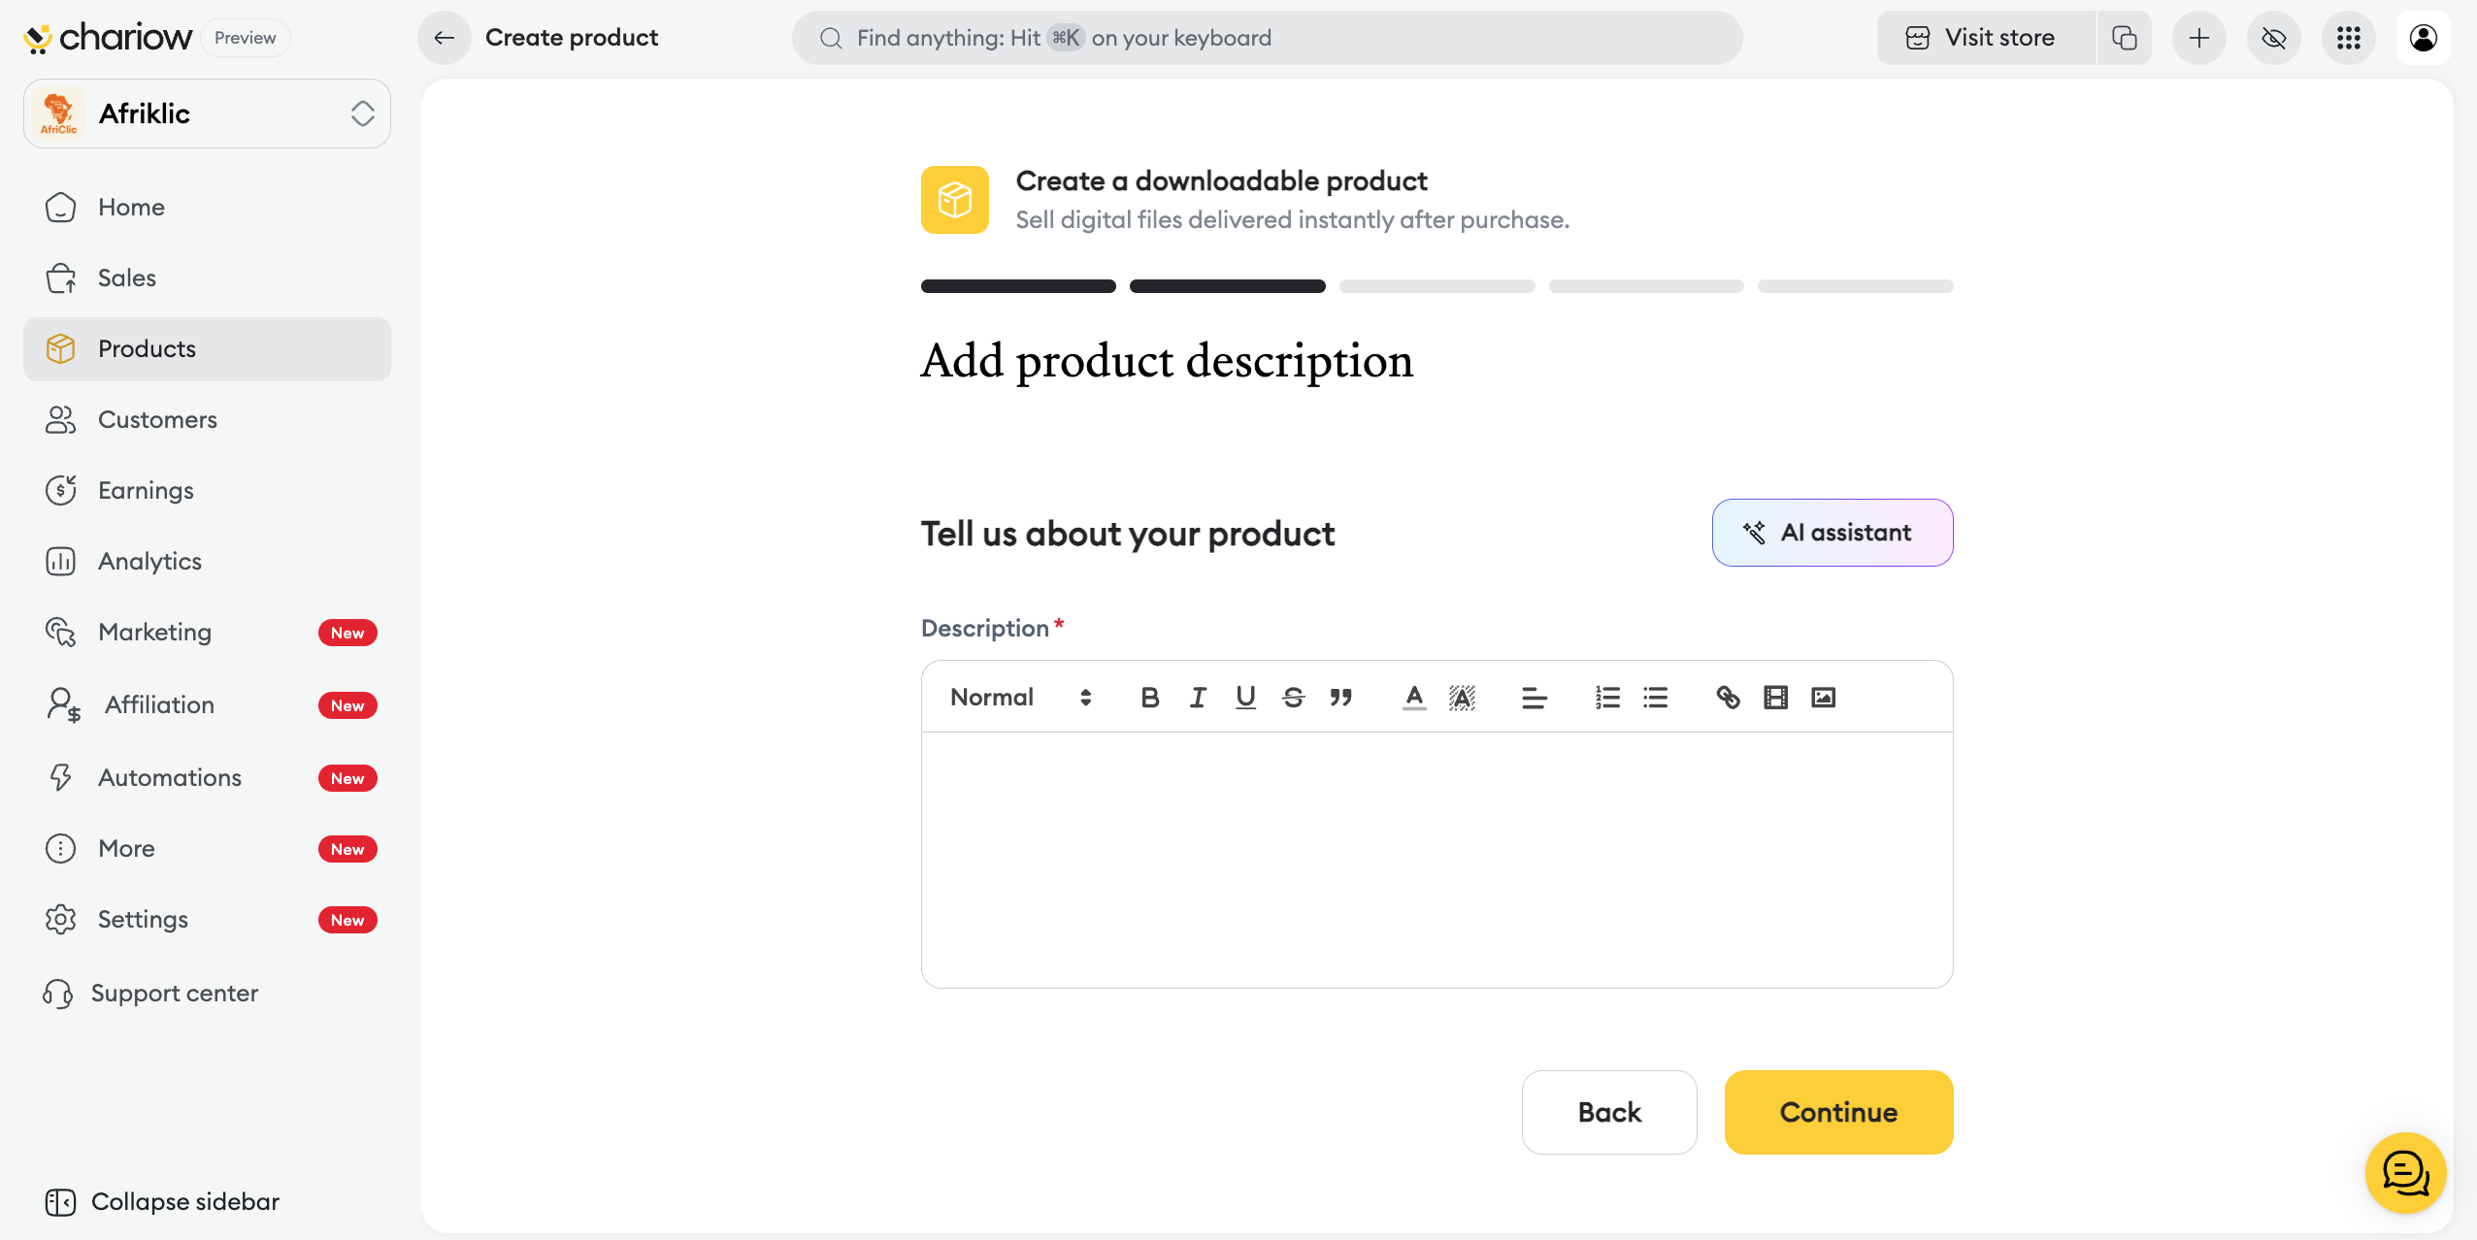Toggle bold formatting in editor toolbar
Viewport: 2477px width, 1240px height.
click(x=1150, y=697)
